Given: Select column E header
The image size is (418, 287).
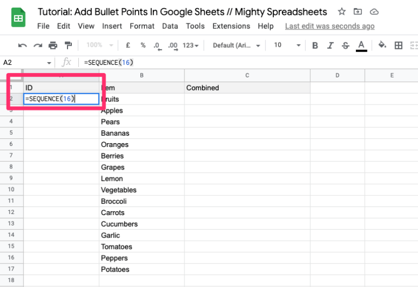Looking at the screenshot, I should (x=391, y=76).
